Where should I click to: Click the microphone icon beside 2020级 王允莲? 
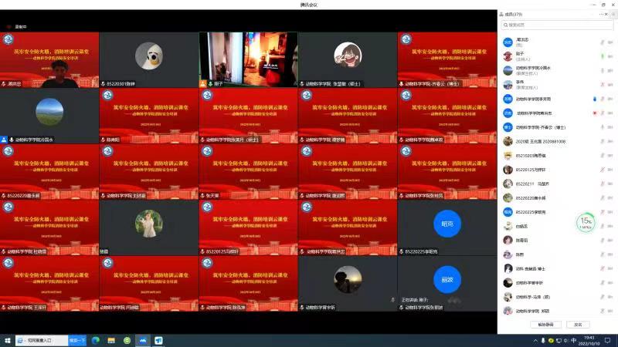(x=602, y=141)
